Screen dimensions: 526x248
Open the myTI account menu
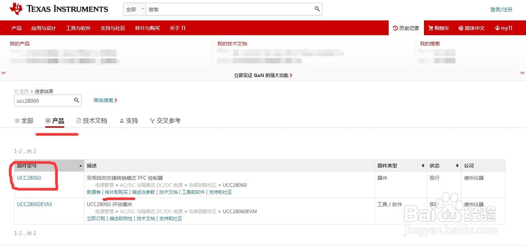tap(503, 28)
